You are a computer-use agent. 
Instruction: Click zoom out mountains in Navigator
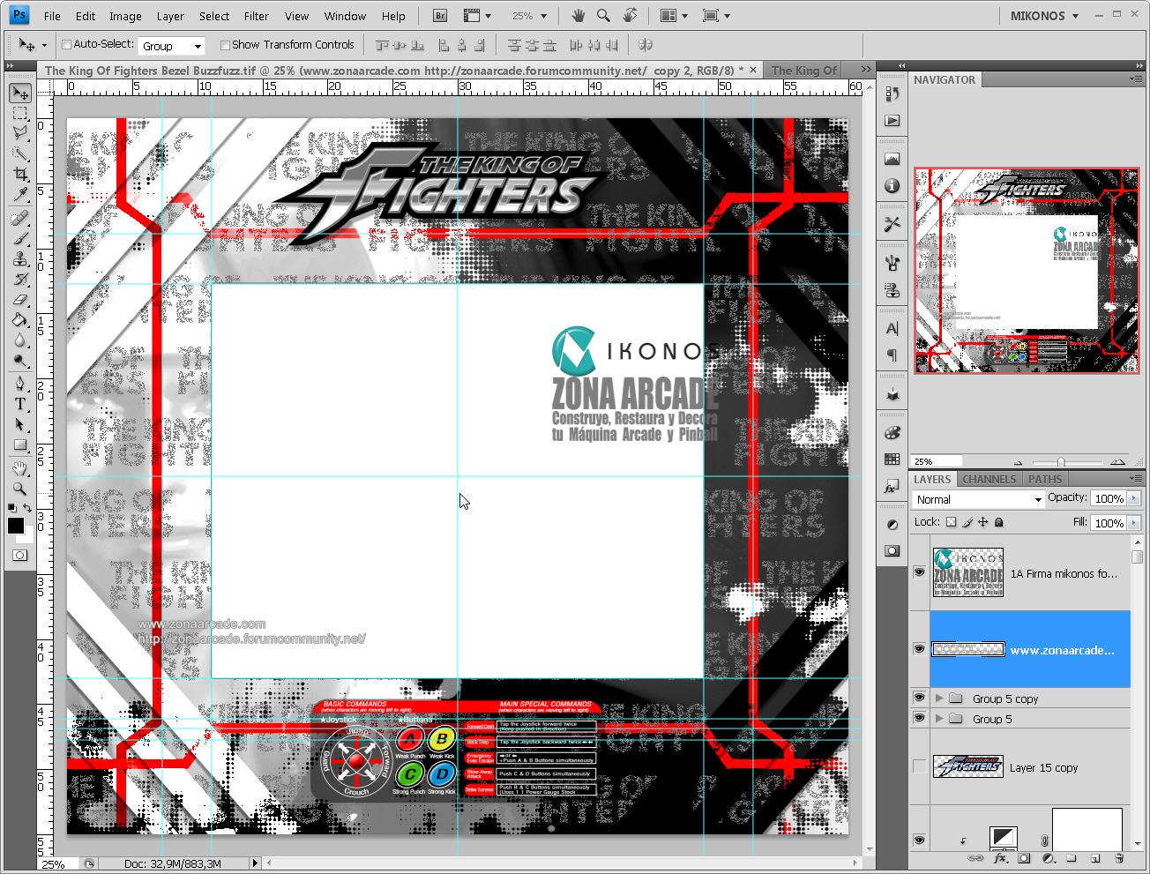(x=1019, y=462)
